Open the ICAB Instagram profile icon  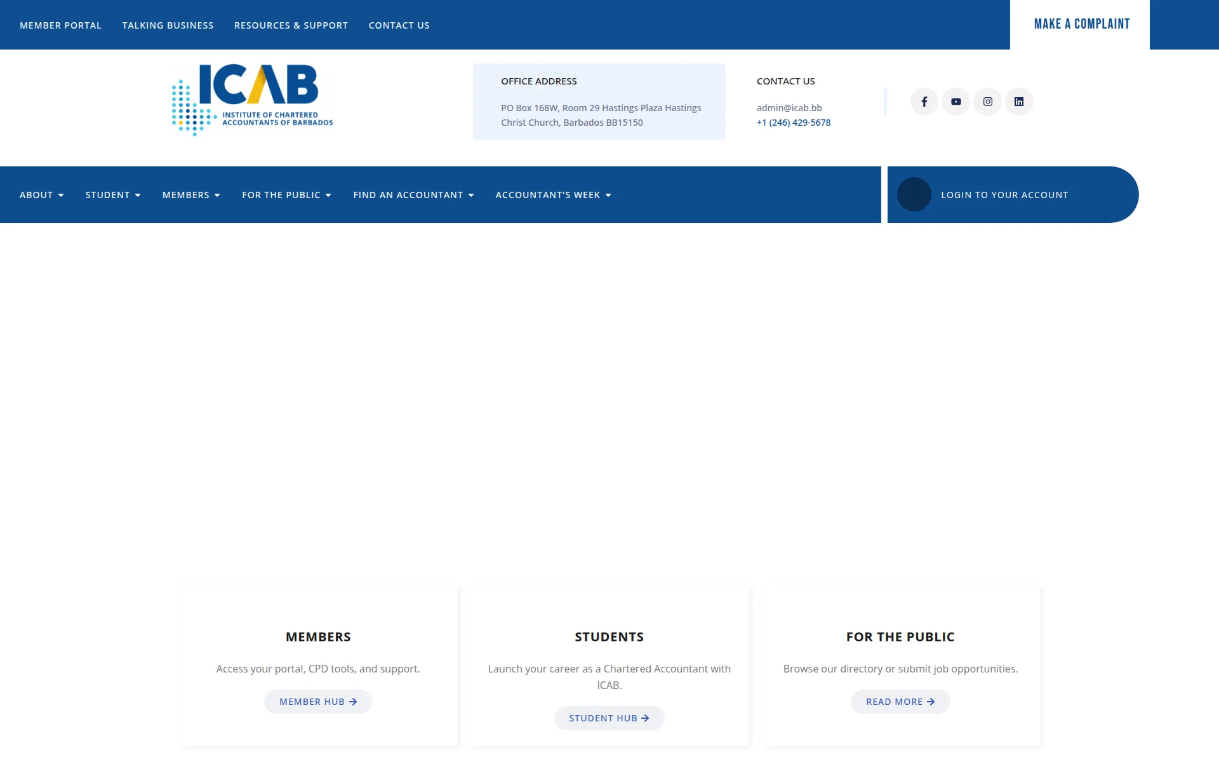987,102
